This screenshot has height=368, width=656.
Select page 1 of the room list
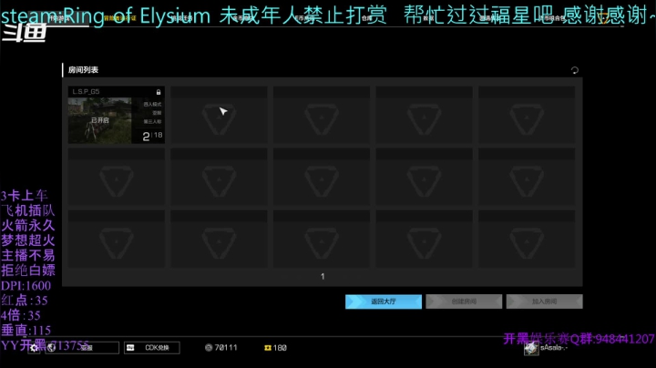pyautogui.click(x=323, y=276)
